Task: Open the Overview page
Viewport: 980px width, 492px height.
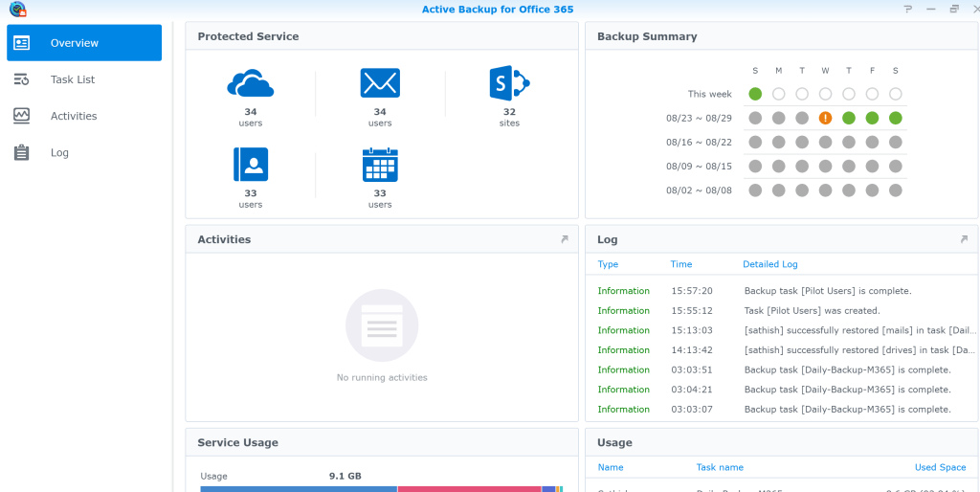Action: click(84, 43)
